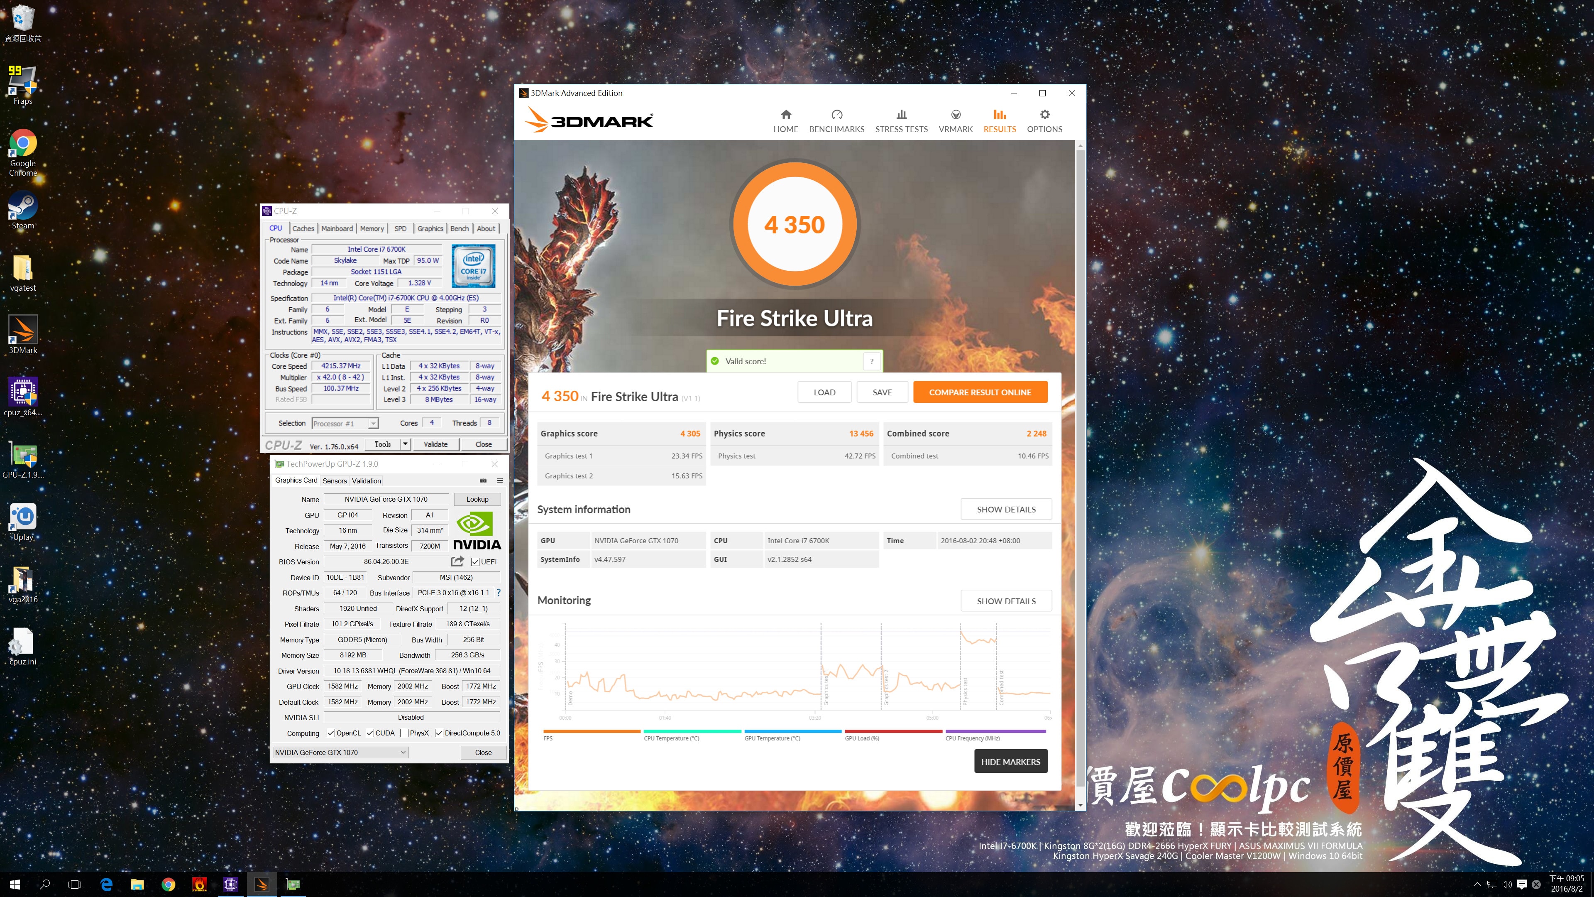Open the VRMark section
The image size is (1594, 897).
click(x=956, y=121)
